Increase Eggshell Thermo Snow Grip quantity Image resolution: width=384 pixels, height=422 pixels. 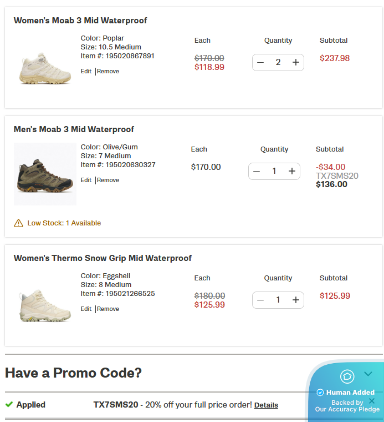[x=295, y=300]
